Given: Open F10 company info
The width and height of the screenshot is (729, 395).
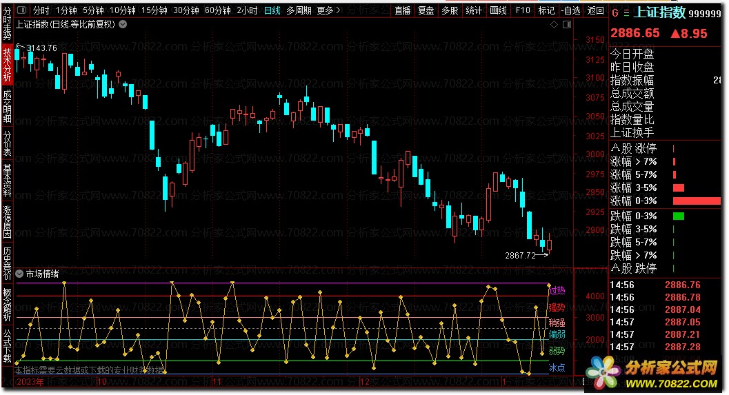Looking at the screenshot, I should click(x=523, y=10).
